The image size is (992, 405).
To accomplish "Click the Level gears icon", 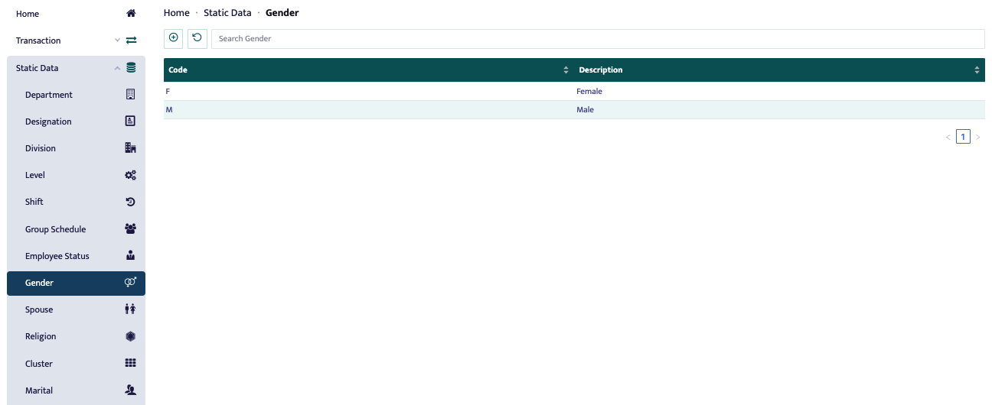I will (x=130, y=175).
